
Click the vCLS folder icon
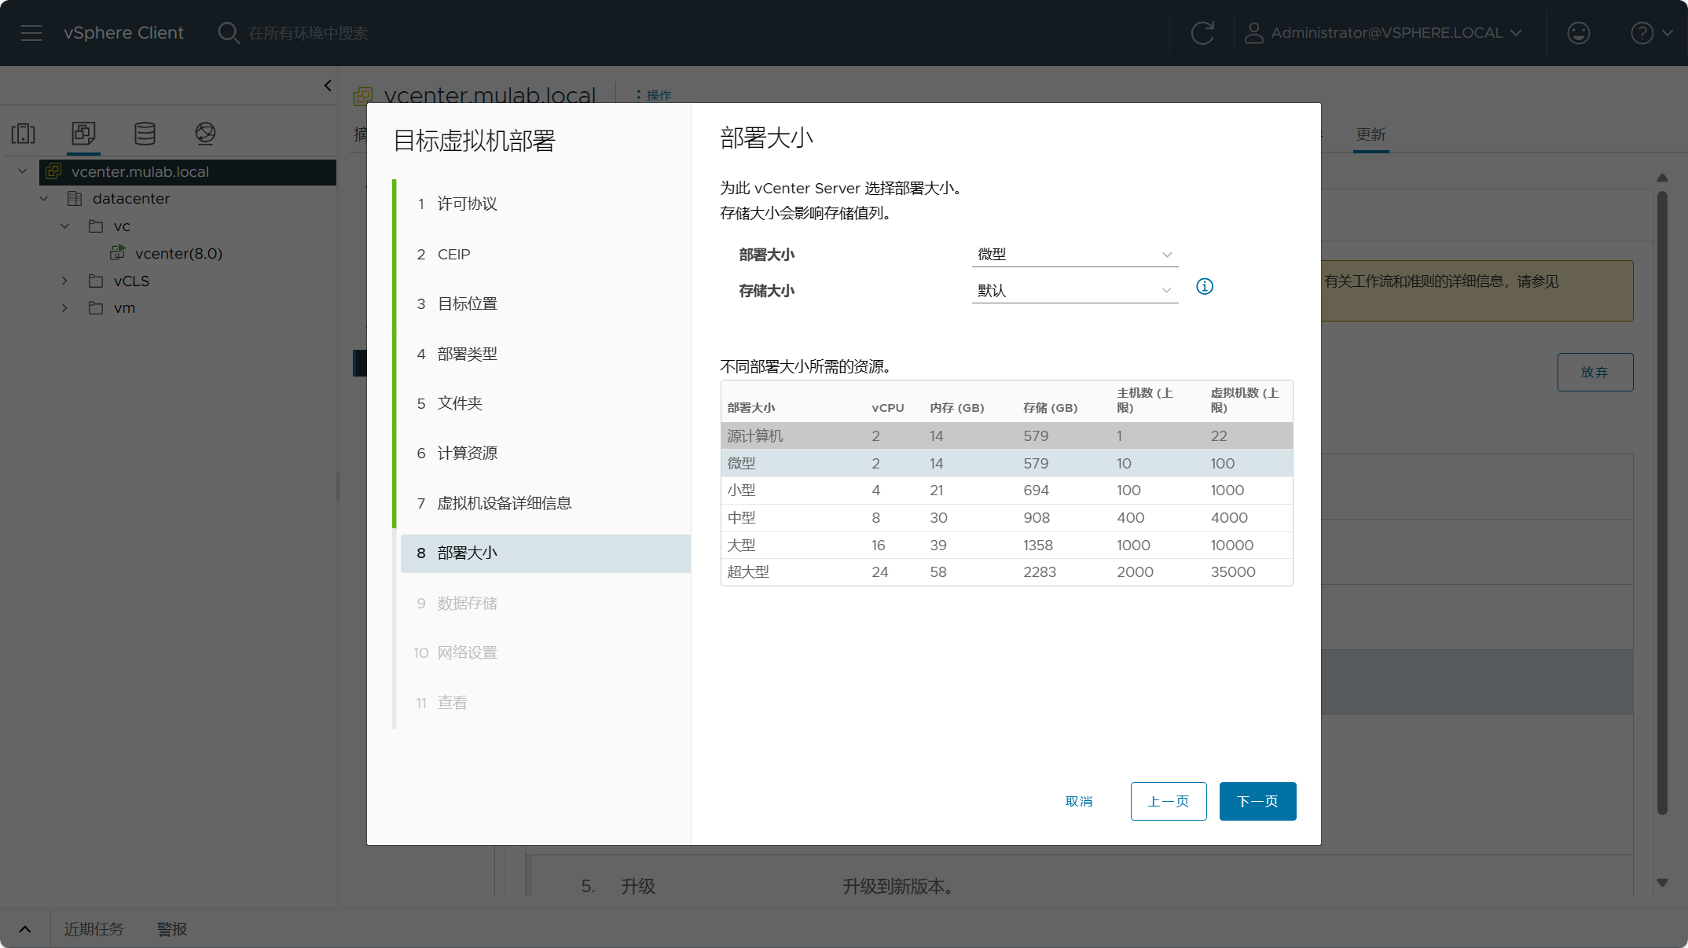tap(96, 281)
